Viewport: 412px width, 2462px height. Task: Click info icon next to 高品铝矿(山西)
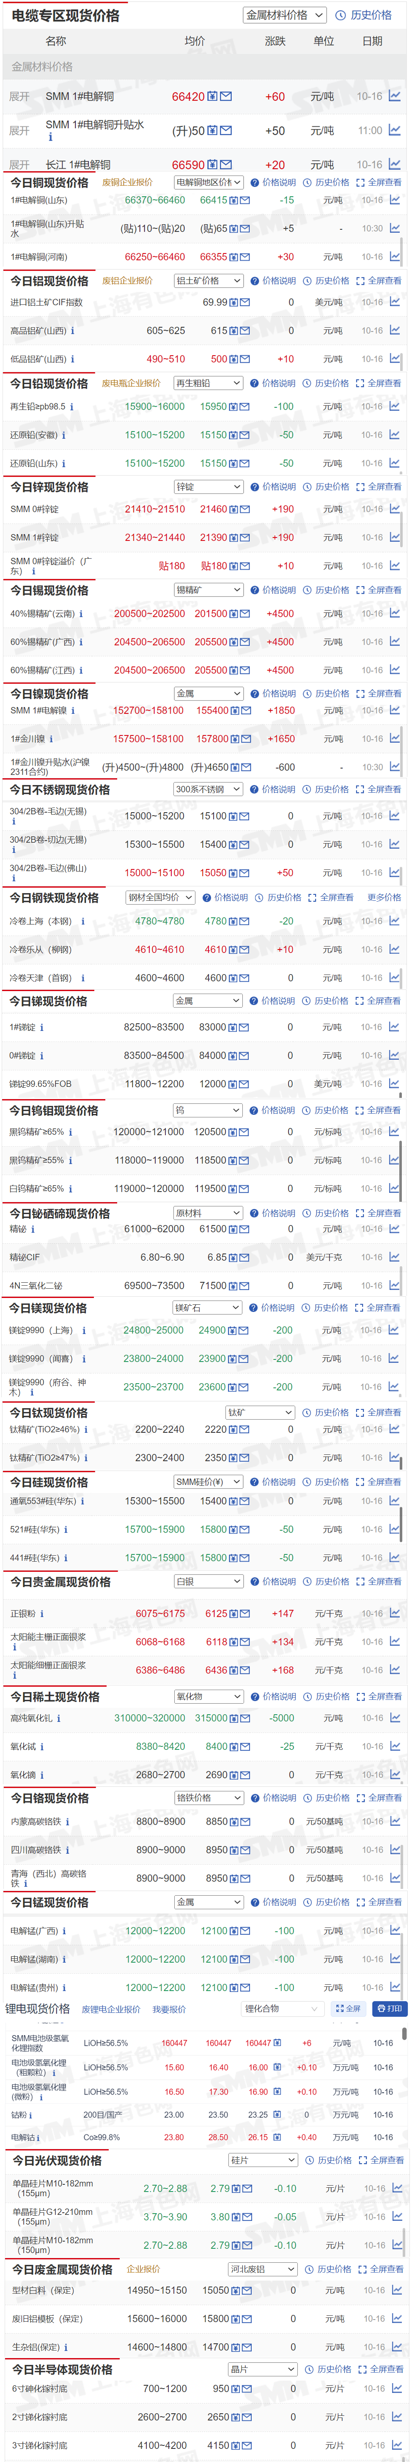click(x=72, y=331)
